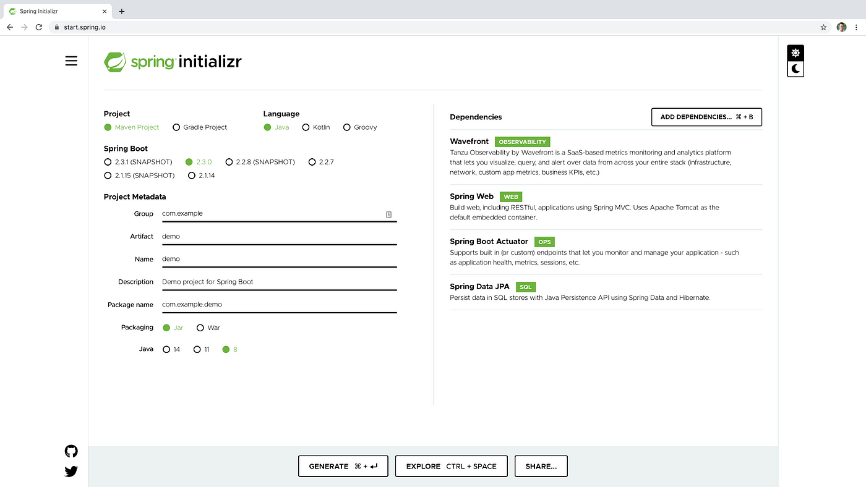Open the Twitter bird icon link
866x487 pixels.
[x=71, y=472]
